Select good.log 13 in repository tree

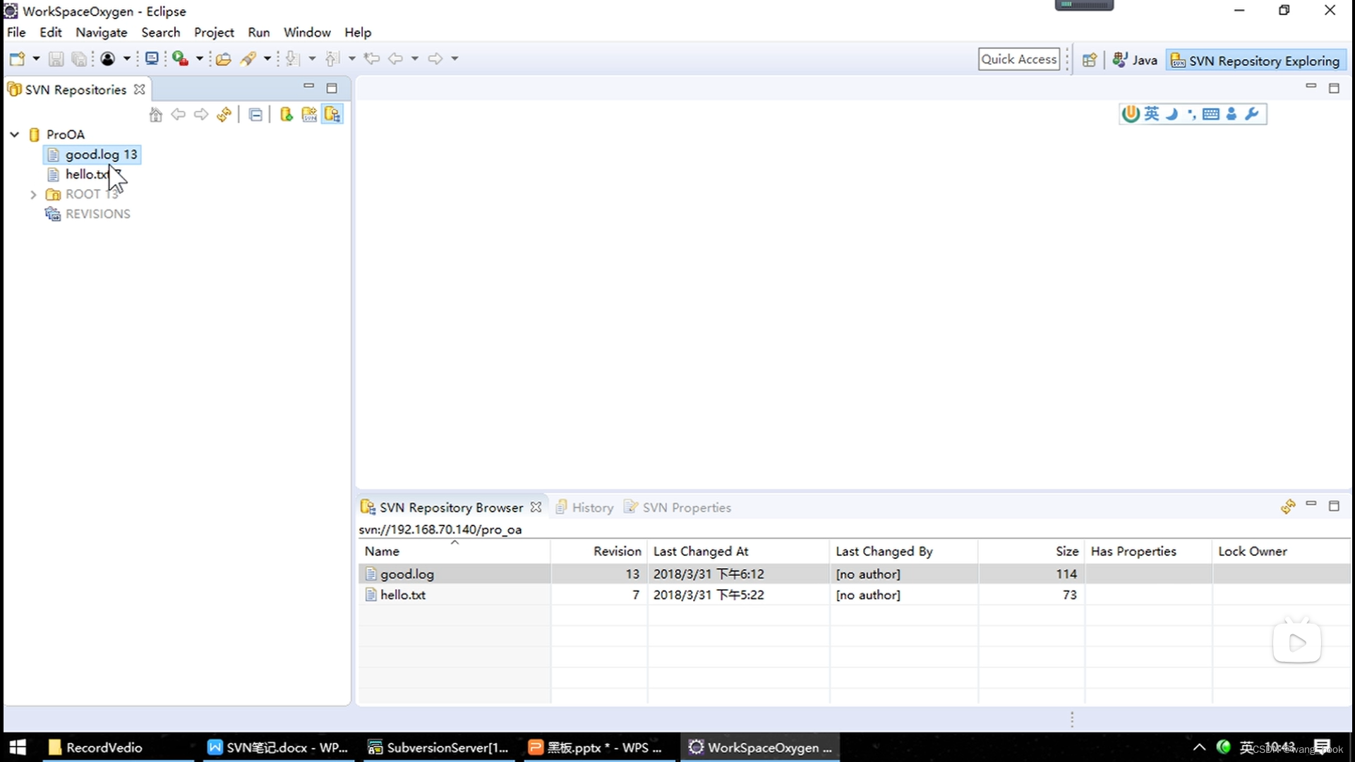(x=93, y=155)
